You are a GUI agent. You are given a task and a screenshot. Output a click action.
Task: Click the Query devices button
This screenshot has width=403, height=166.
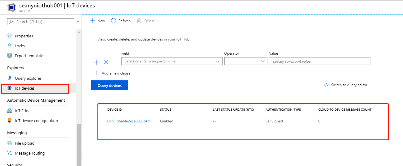point(110,85)
